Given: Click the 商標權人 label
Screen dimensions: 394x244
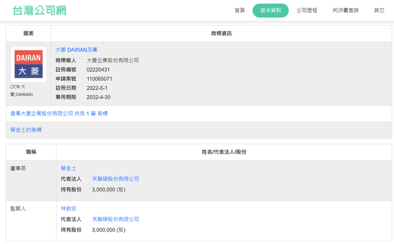Looking at the screenshot, I should [66, 60].
